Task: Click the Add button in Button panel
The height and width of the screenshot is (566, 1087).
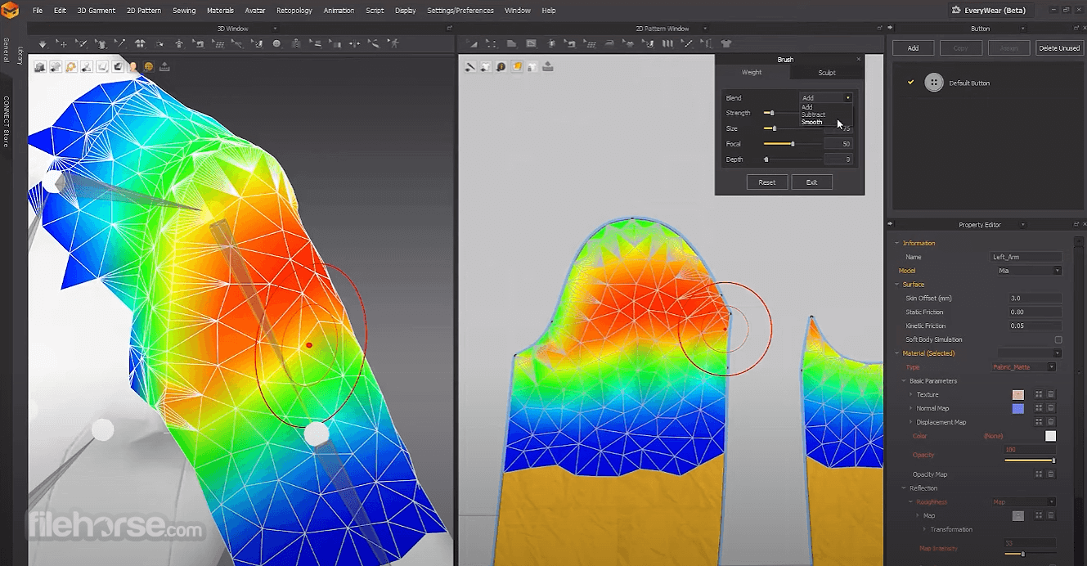Action: (913, 48)
